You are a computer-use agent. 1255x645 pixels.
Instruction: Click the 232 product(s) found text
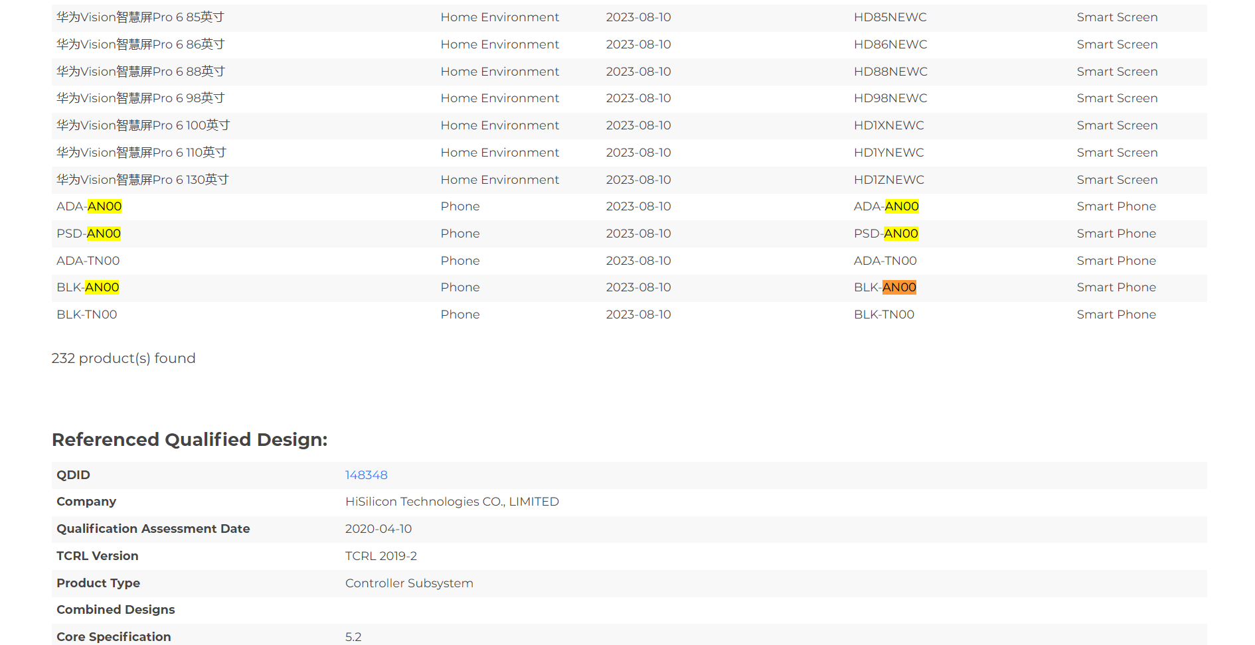point(124,358)
